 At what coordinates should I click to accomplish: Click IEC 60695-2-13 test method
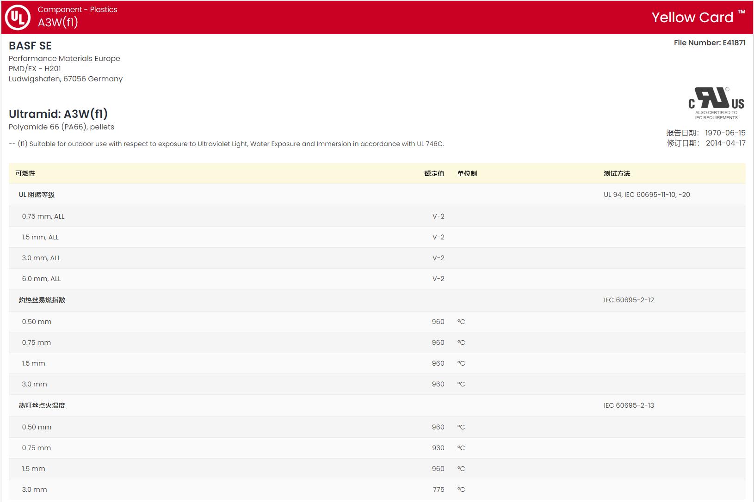pos(629,405)
